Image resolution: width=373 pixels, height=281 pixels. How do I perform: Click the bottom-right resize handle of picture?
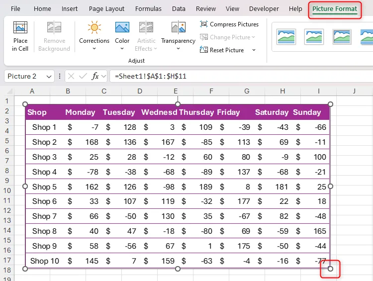pyautogui.click(x=331, y=269)
